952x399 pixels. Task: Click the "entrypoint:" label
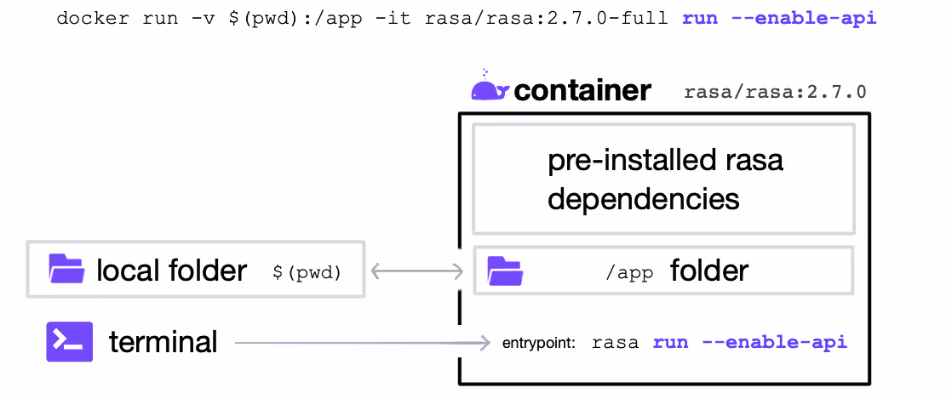[539, 343]
